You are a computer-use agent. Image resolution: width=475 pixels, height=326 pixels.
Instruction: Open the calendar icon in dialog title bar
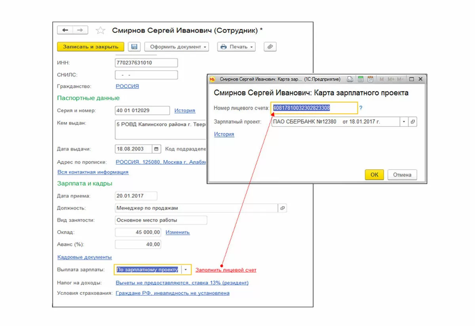pos(370,79)
